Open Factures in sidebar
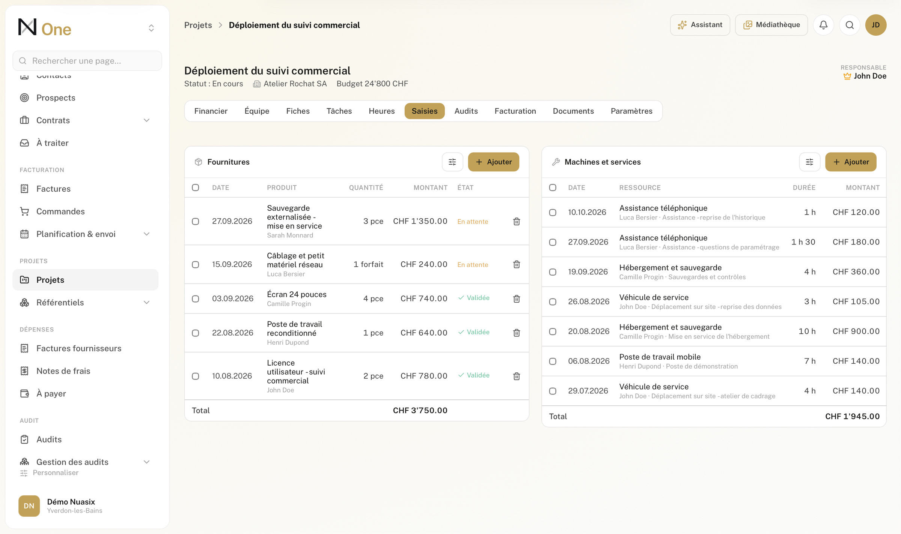Viewport: 901px width, 534px height. [x=86, y=189]
